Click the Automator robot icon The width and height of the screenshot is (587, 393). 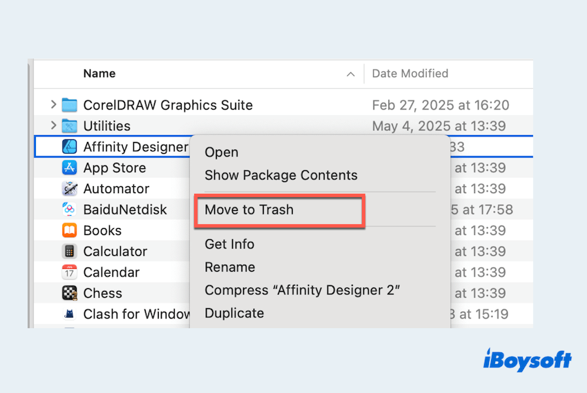click(x=70, y=189)
